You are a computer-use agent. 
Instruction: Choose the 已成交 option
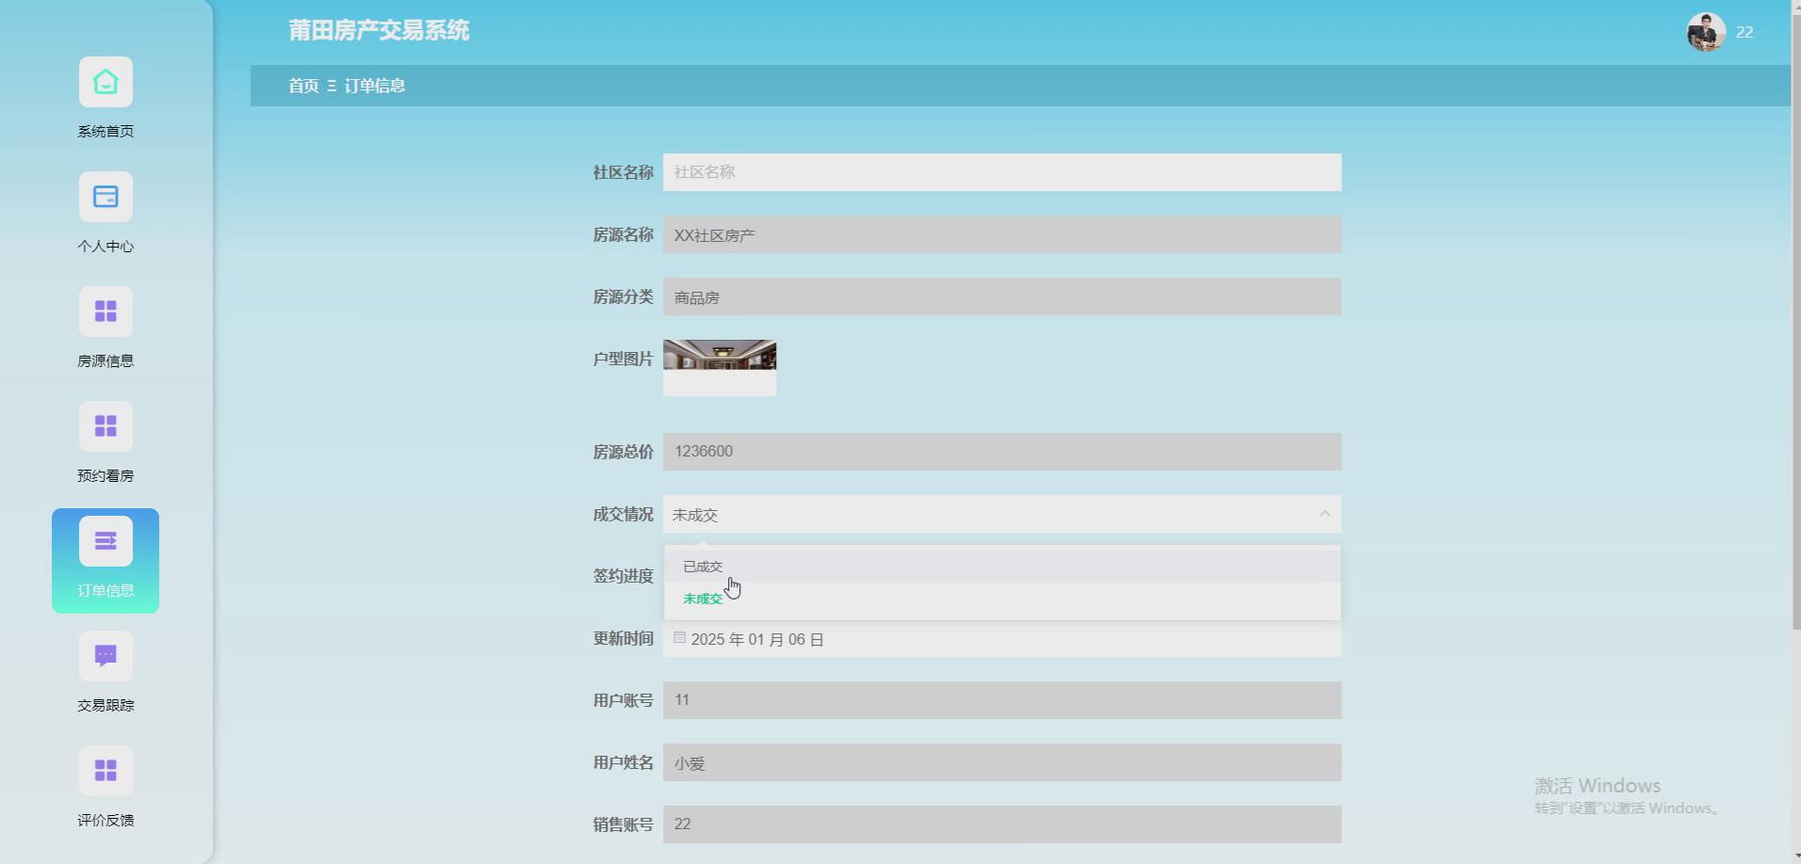click(1002, 567)
